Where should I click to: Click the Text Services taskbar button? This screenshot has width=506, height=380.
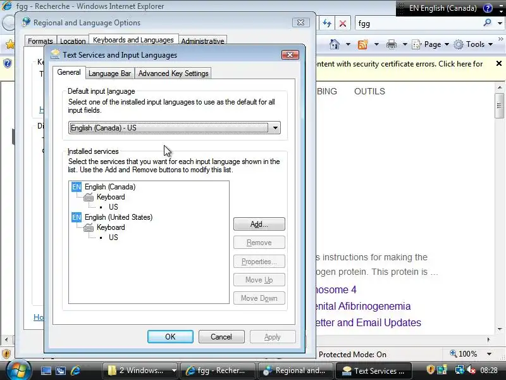[374, 370]
